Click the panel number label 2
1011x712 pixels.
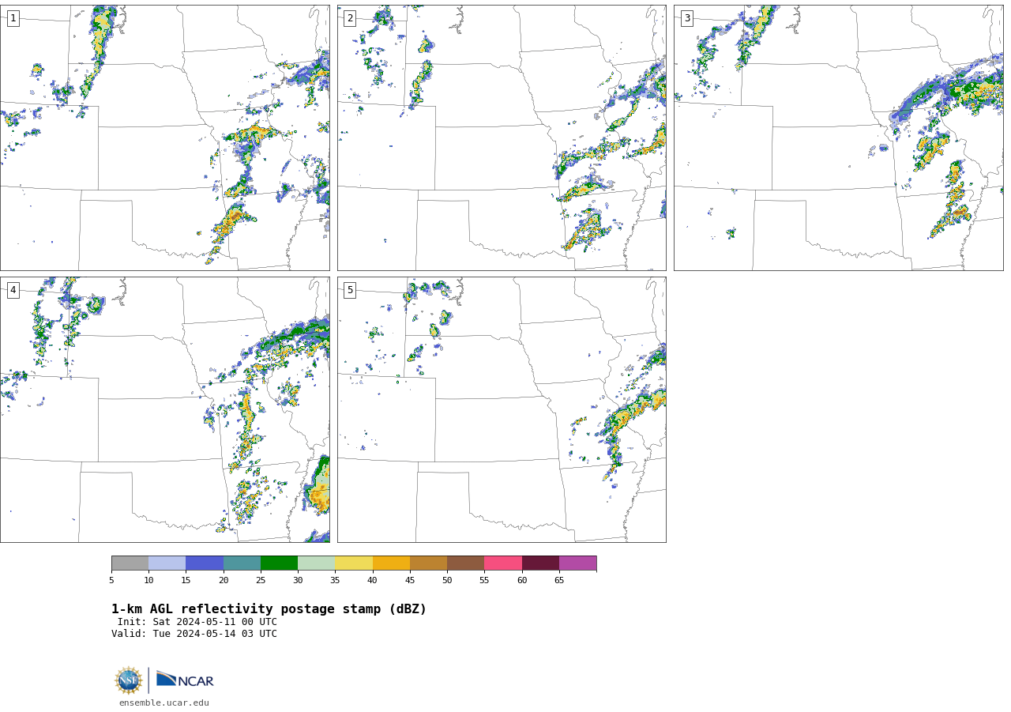click(350, 18)
